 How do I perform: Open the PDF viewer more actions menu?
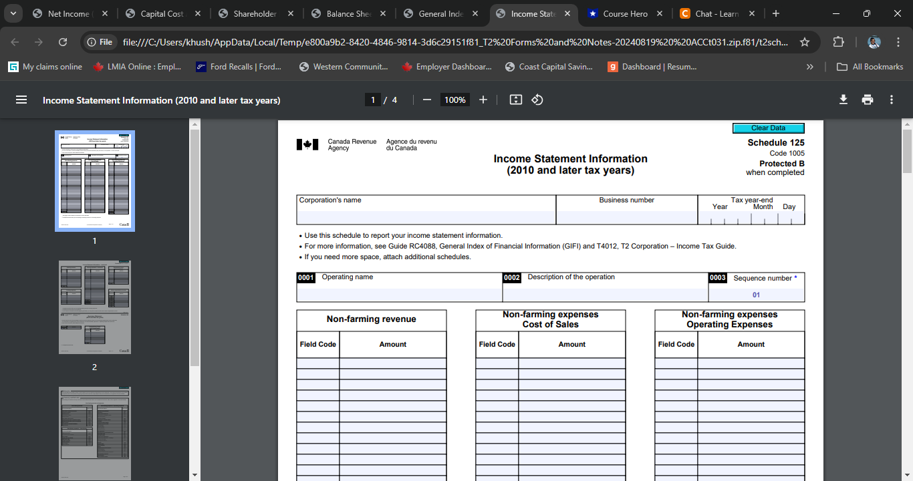[x=891, y=100]
